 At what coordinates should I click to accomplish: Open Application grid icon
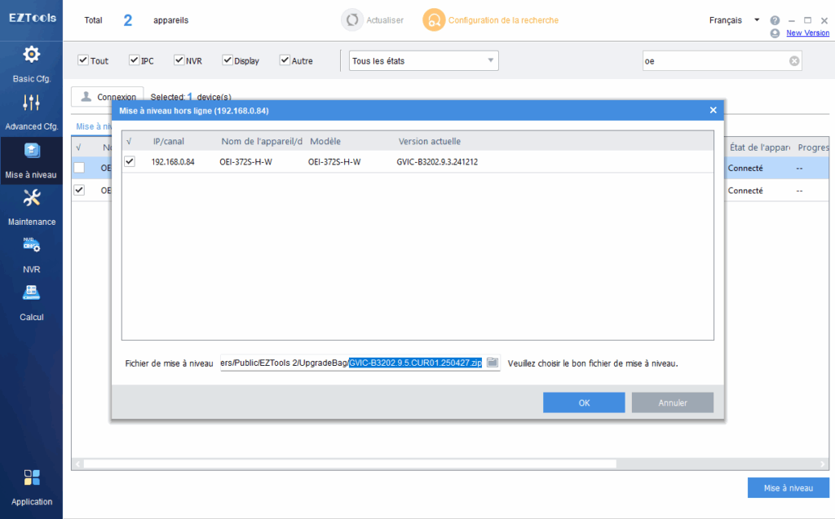(32, 477)
